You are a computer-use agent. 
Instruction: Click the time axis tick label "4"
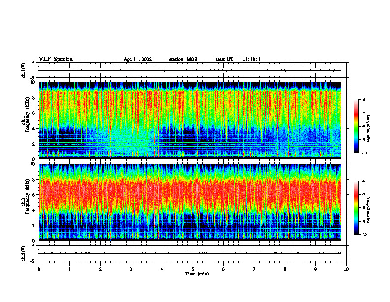162,269
